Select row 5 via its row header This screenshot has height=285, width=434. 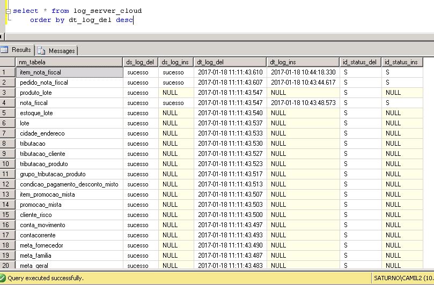[8, 113]
